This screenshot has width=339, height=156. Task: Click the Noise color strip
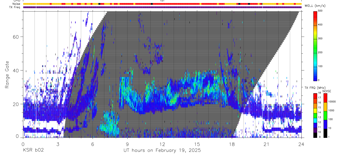click(x=162, y=4)
